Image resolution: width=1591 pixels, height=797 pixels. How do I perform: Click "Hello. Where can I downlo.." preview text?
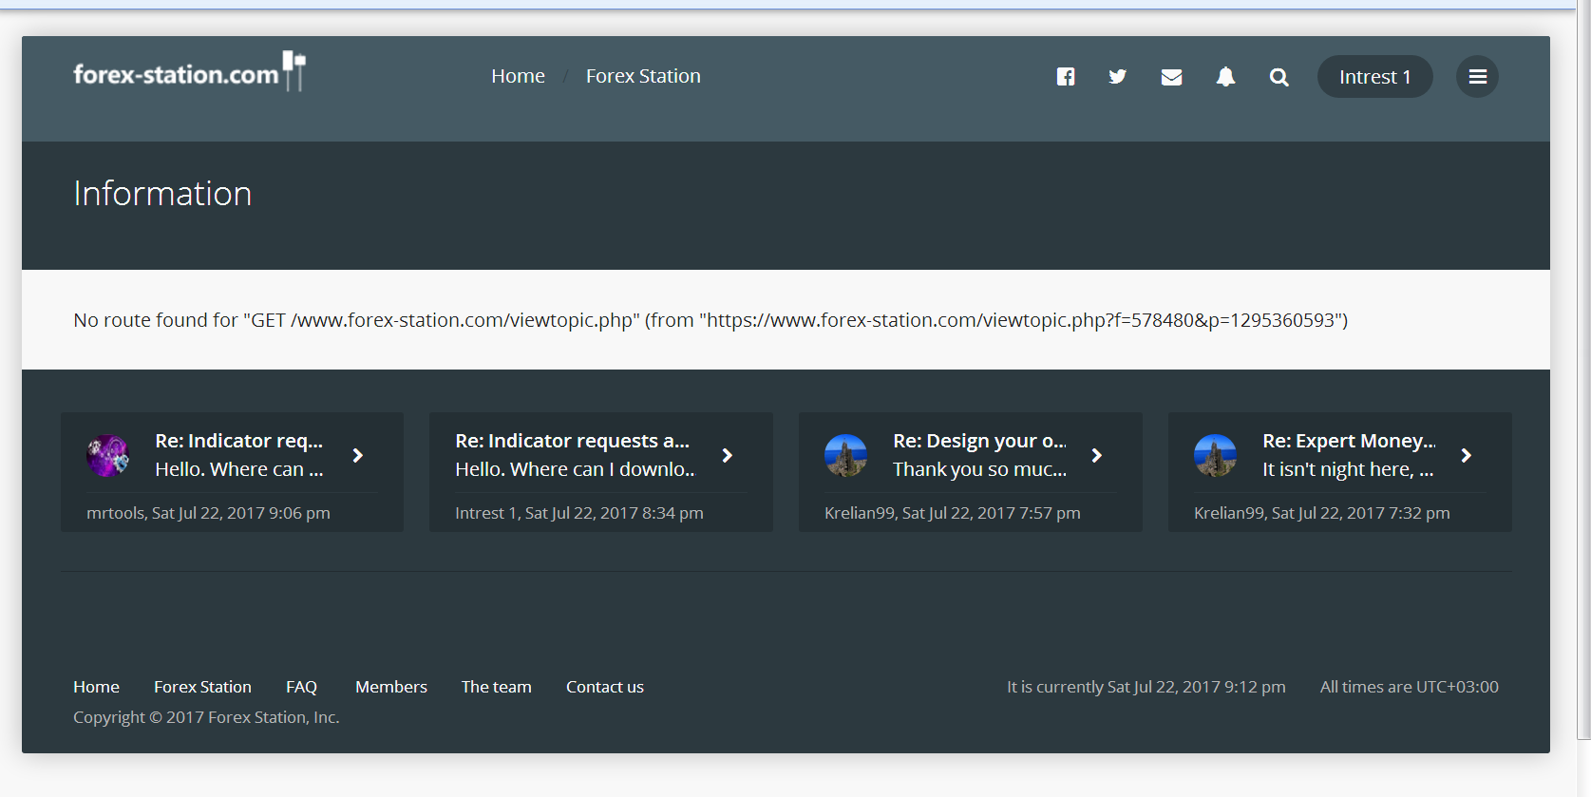point(575,469)
